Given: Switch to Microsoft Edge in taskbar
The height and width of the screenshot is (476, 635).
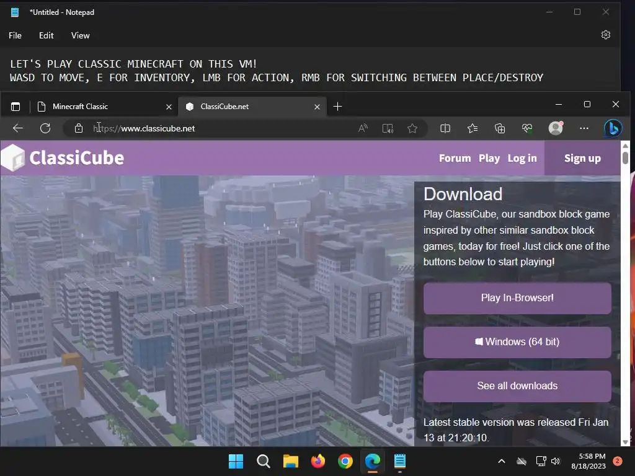Looking at the screenshot, I should click(373, 461).
